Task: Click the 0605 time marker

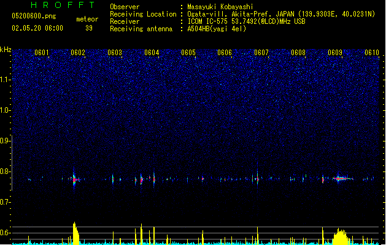Action: pyautogui.click(x=188, y=53)
